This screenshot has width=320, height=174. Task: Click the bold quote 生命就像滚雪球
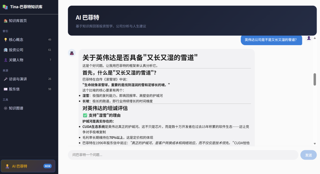126,85
